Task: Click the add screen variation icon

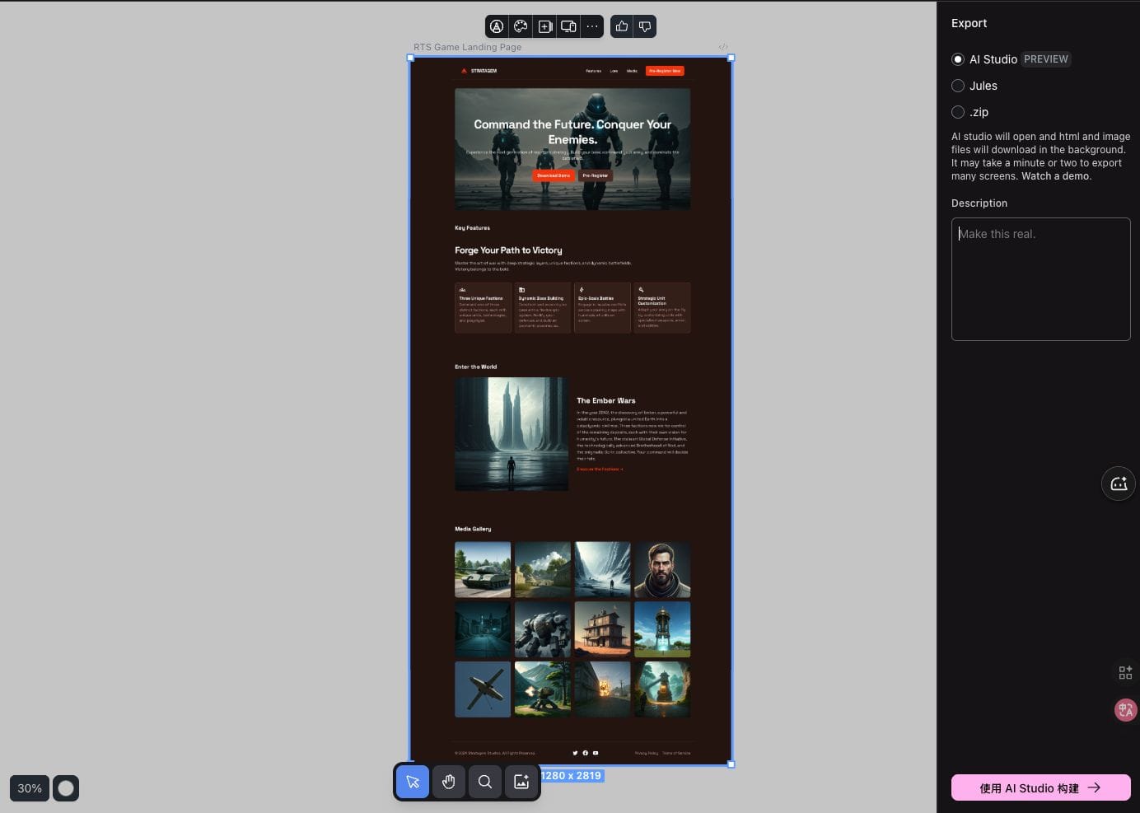Action: (544, 26)
